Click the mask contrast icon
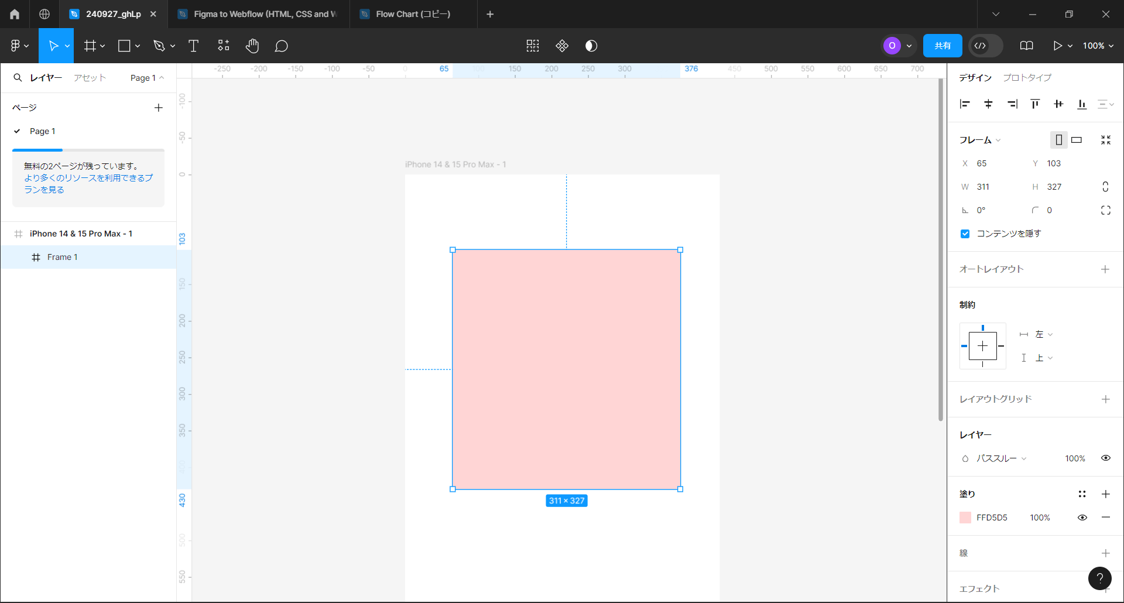Viewport: 1124px width, 603px height. pos(591,46)
